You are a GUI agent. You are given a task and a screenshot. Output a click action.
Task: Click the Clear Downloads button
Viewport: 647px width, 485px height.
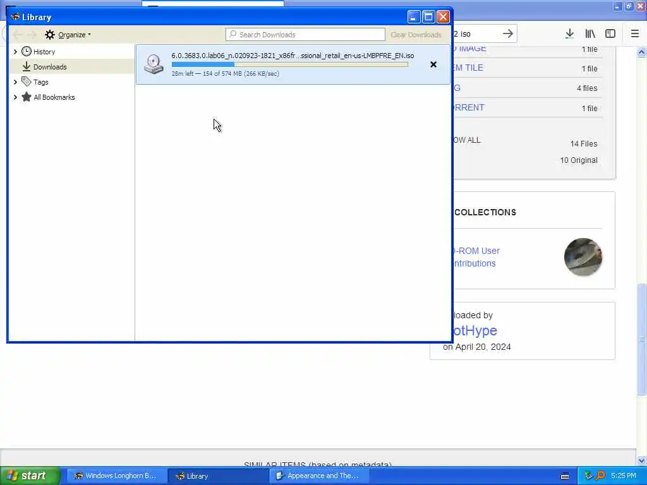(416, 35)
